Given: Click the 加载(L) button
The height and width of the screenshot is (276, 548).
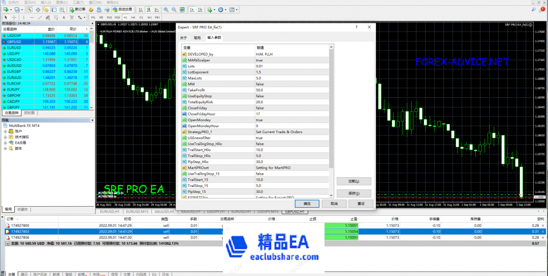Looking at the screenshot, I should pyautogui.click(x=353, y=182).
